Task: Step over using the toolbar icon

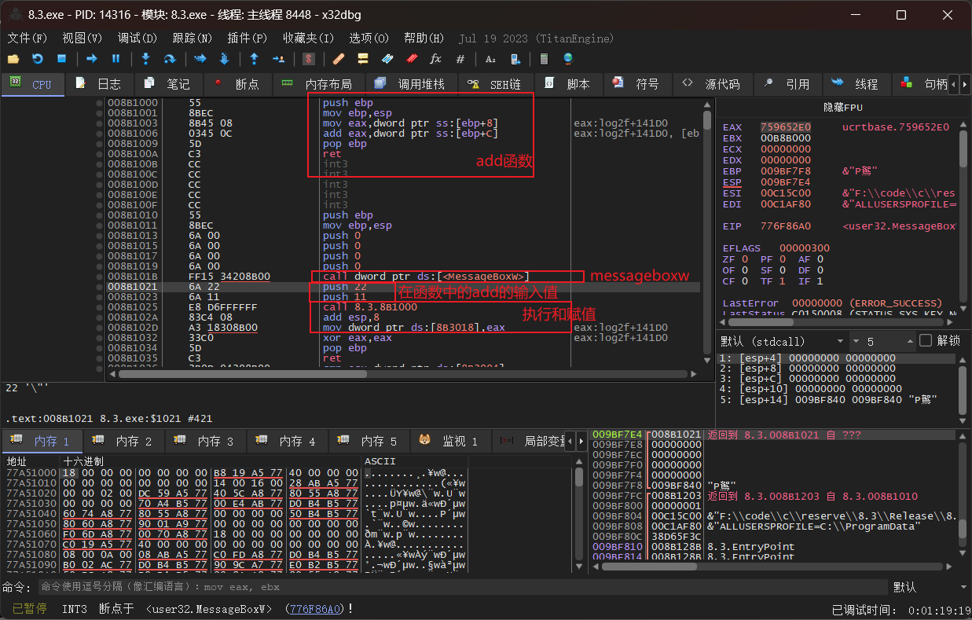Action: [169, 59]
